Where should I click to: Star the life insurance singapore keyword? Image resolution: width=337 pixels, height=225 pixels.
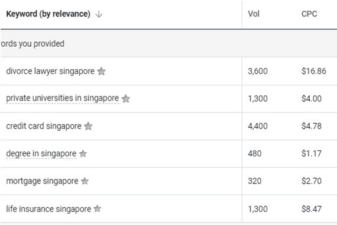(98, 208)
